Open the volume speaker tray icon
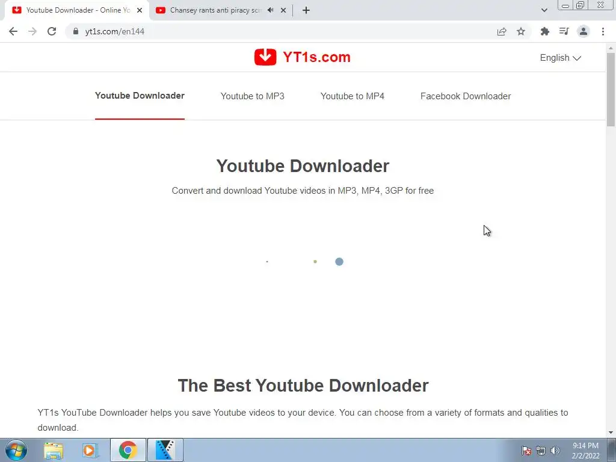 point(555,451)
